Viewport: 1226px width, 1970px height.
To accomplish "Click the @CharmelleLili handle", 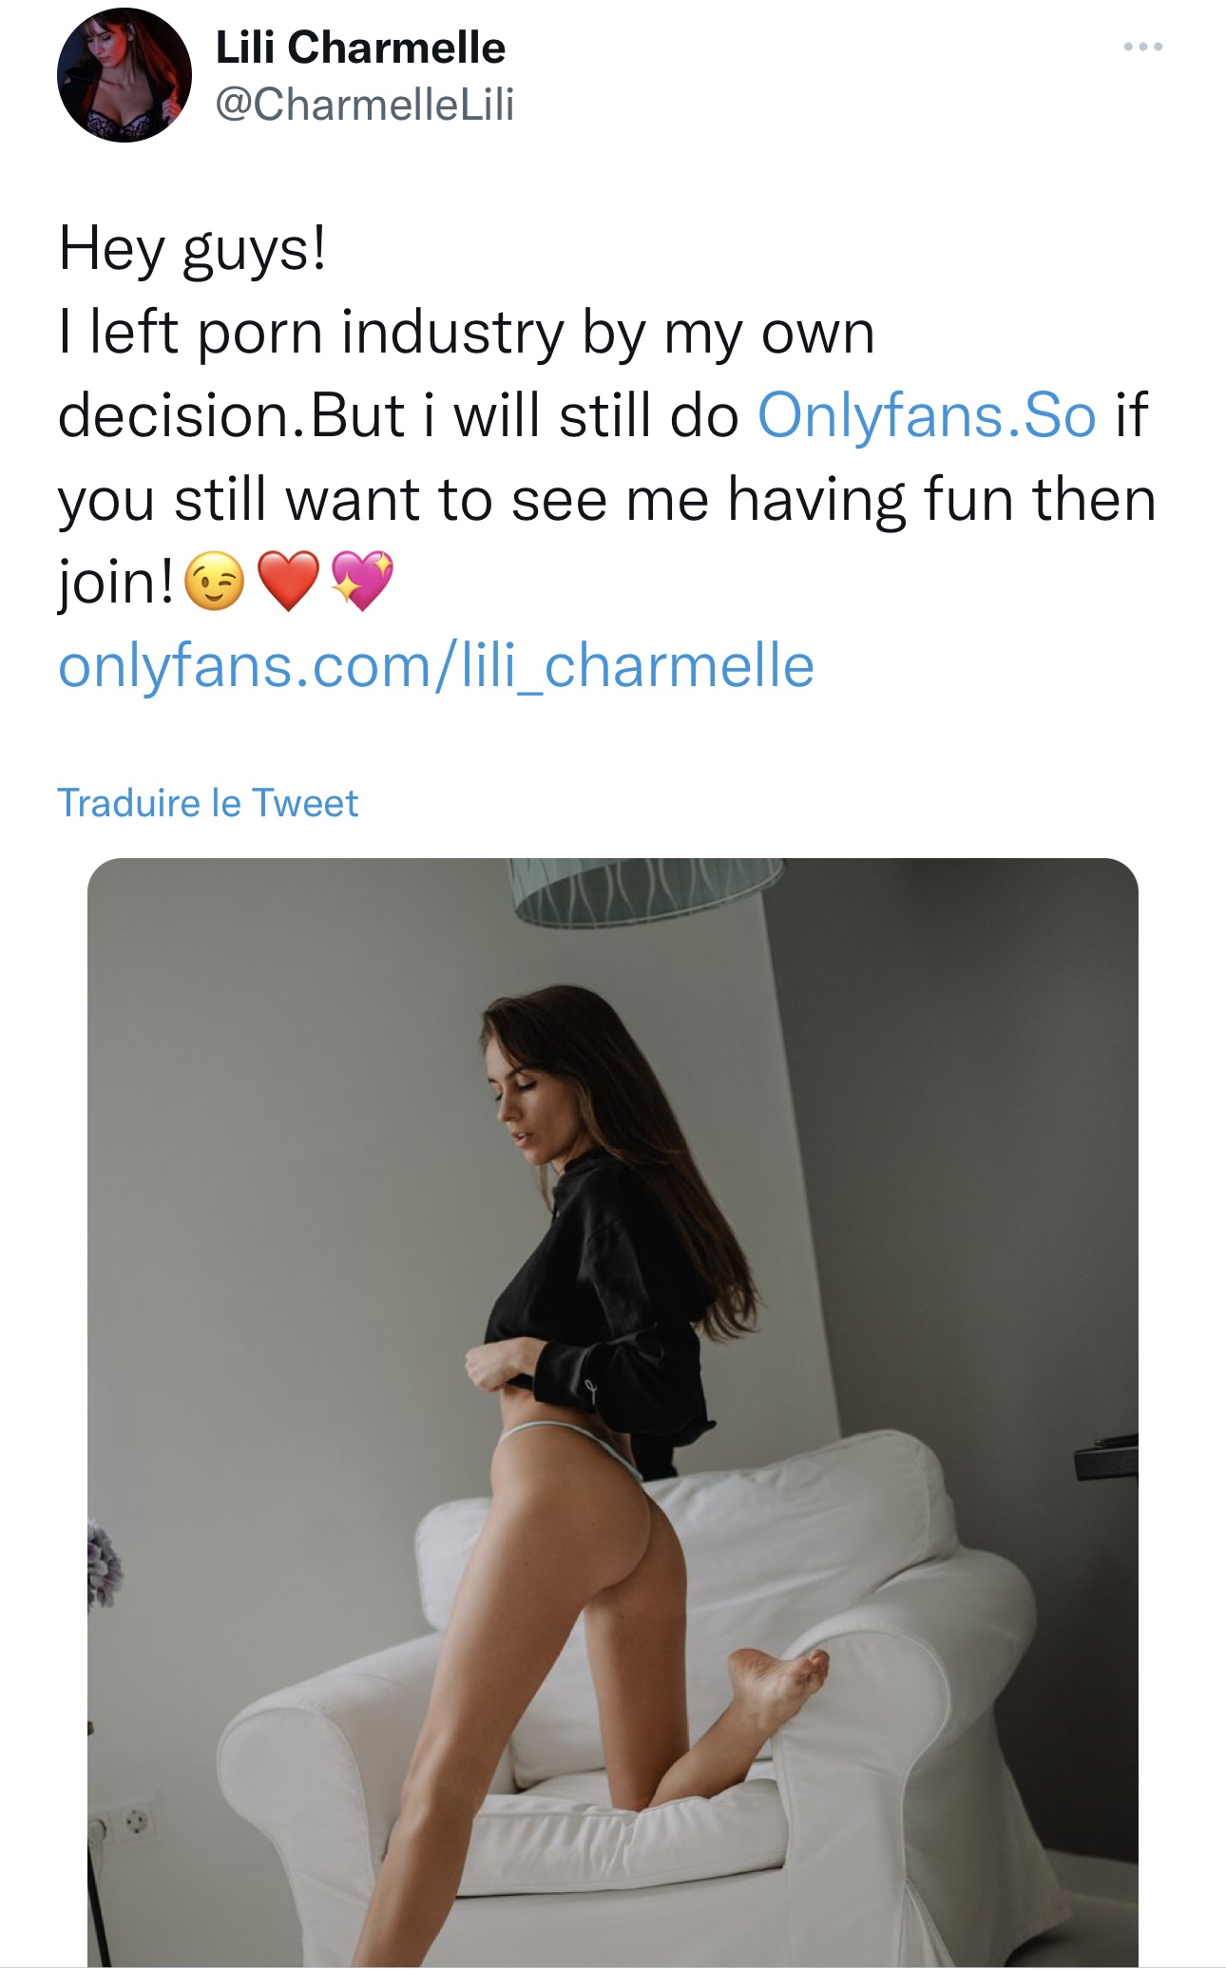I will click(364, 104).
